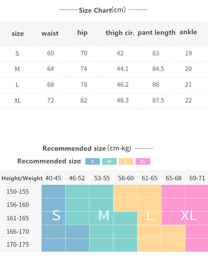Click the large white S letter
This screenshot has height=258, width=208.
[x=56, y=216]
